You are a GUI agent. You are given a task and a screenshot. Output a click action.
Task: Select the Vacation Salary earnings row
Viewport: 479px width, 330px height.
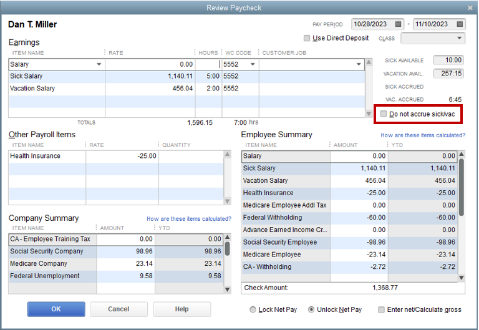[x=186, y=89]
